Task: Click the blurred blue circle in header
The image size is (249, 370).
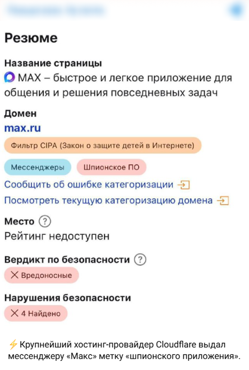Action: [236, 10]
